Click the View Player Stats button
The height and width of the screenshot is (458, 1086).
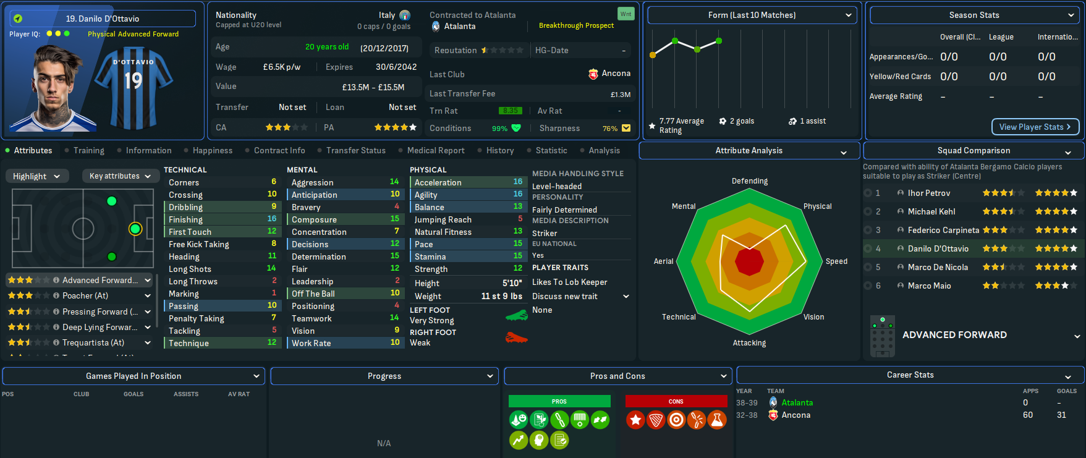1035,127
